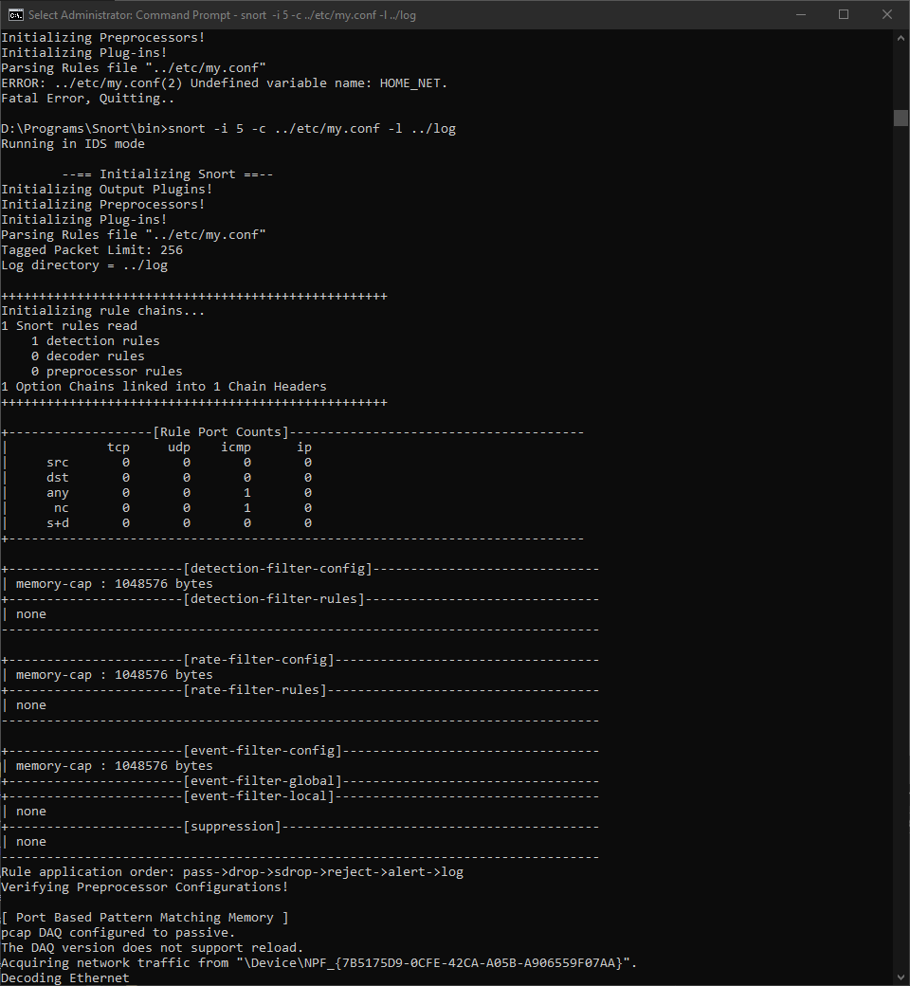
Task: Click the 'Rule application order' line
Action: [232, 872]
